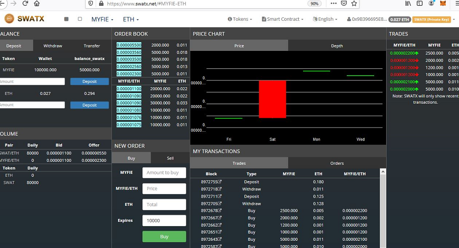The image size is (459, 248).
Task: Select sell order priced 0.000003560
Action: 129,52
